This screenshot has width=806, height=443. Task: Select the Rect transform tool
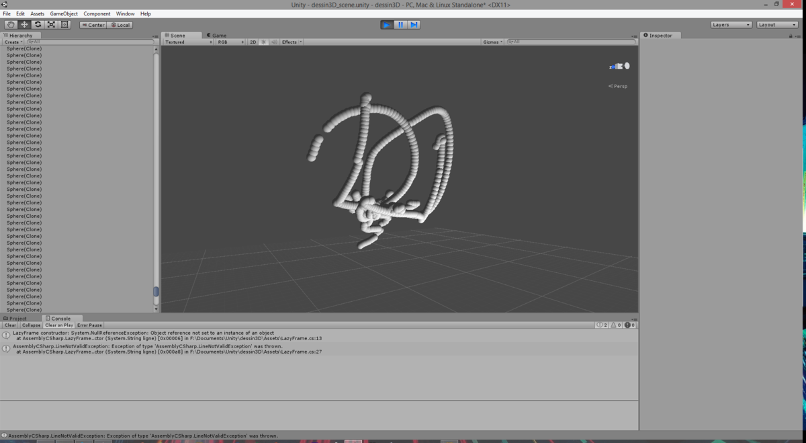64,25
